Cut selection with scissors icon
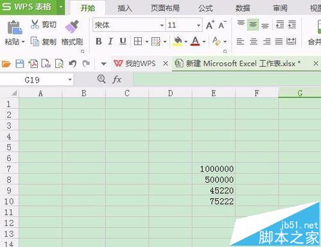Screen dimensions: 321x247 [35, 24]
